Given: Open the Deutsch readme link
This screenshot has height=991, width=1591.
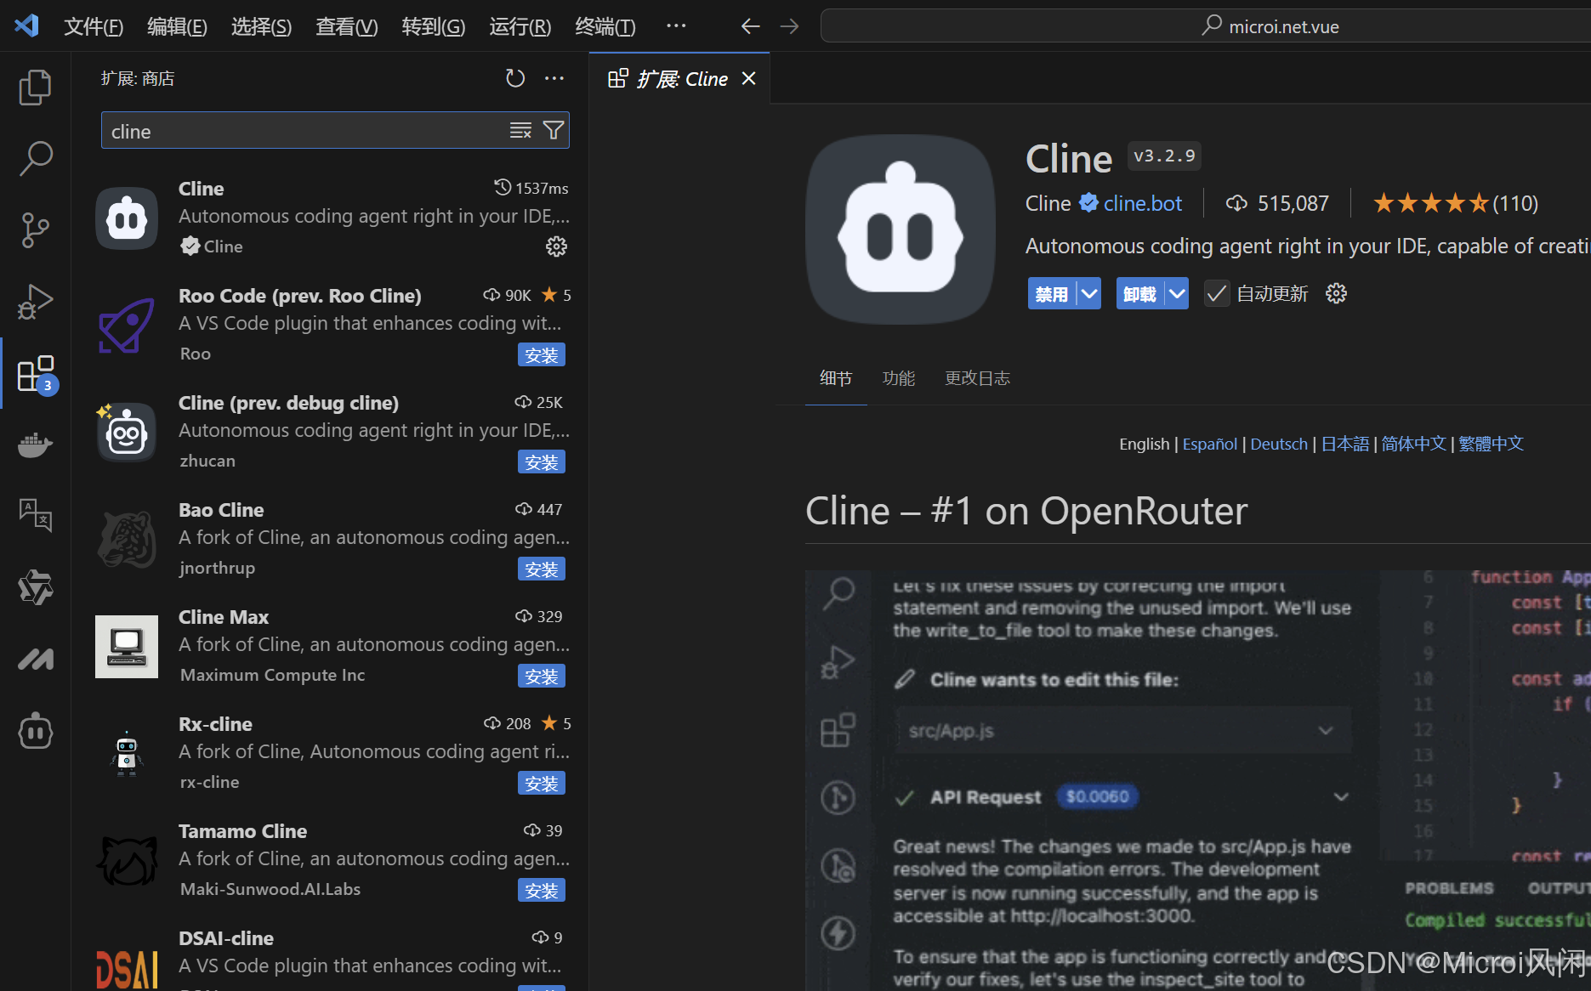Looking at the screenshot, I should [x=1279, y=444].
